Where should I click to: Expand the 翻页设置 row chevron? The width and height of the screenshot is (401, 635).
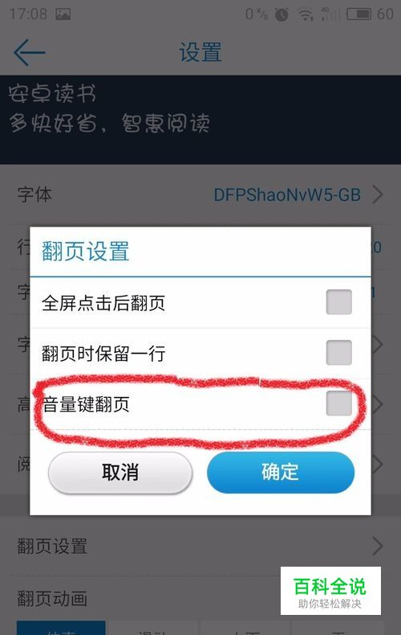click(x=378, y=546)
